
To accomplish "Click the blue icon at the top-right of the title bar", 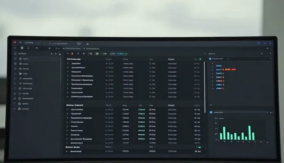I will click(x=258, y=43).
